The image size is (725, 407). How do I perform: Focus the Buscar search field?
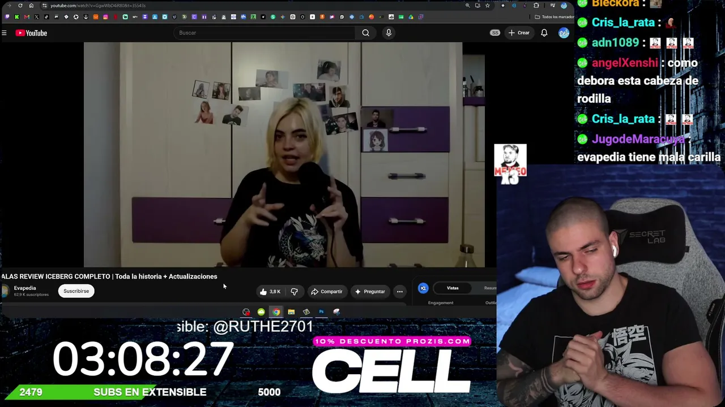265,33
